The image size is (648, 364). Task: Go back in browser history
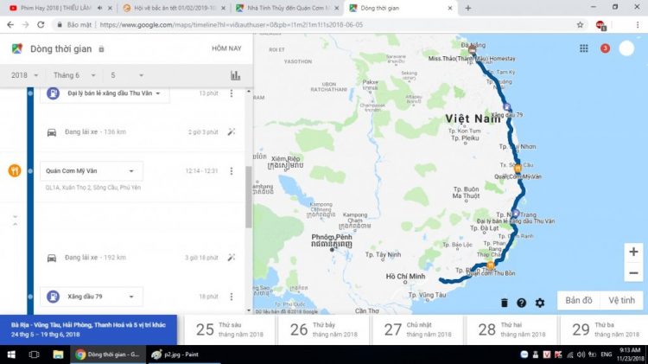click(x=10, y=25)
